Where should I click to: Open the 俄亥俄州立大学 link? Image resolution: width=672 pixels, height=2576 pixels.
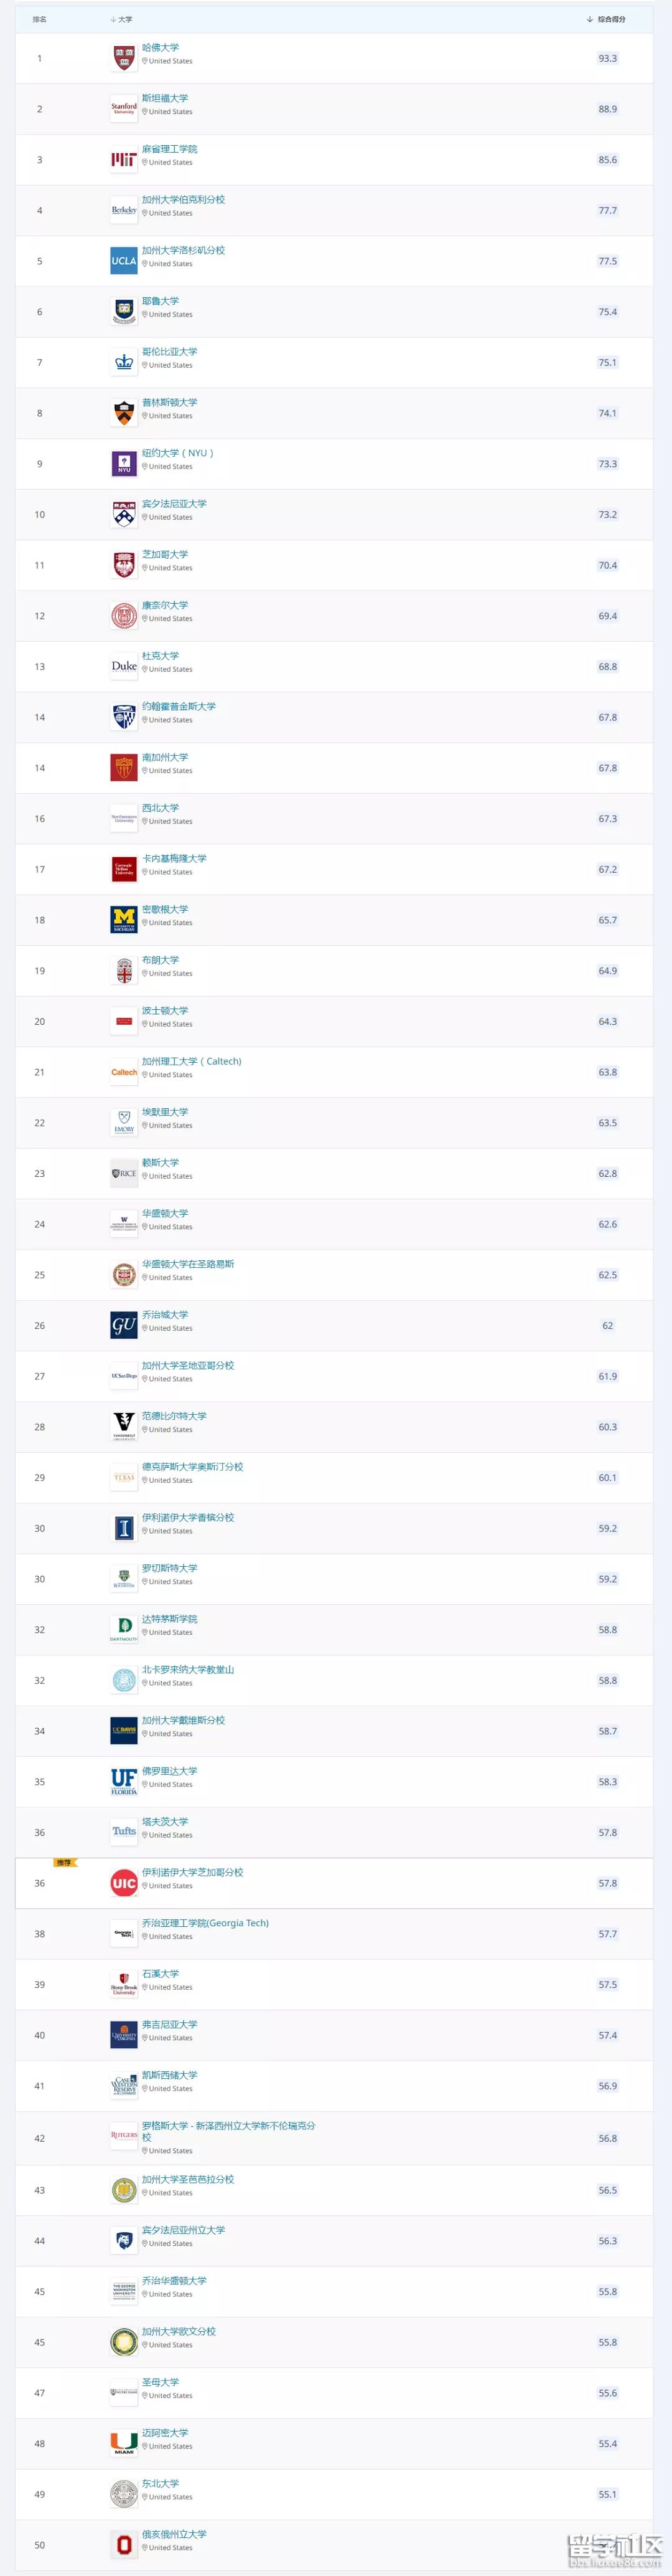[174, 2534]
